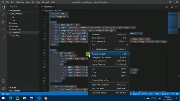The width and height of the screenshot is (180, 101).
Task: Open Explorer panel more actions ellipsis
Action: 36,7
